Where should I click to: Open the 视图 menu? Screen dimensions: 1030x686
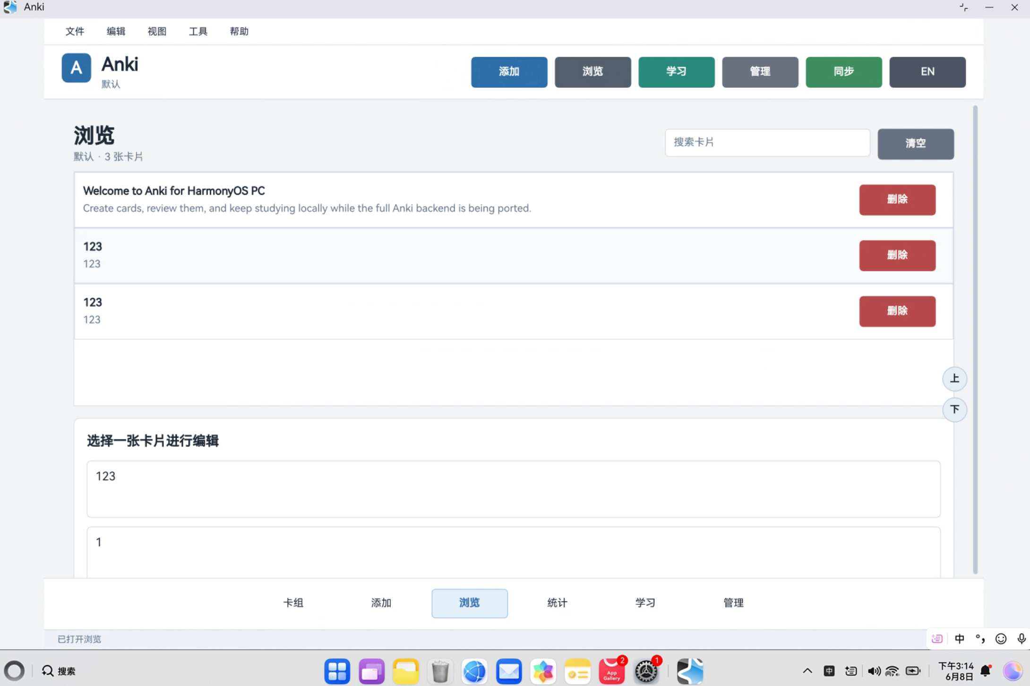(157, 31)
